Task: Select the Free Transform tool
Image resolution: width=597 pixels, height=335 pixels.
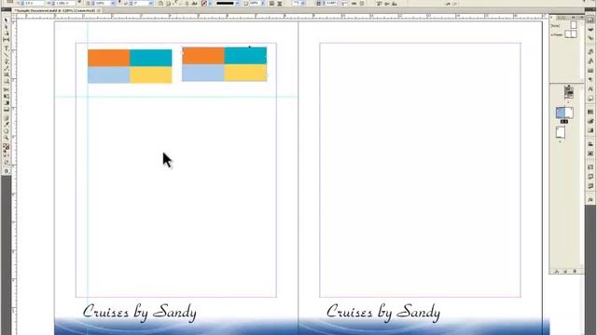Action: tap(7, 97)
